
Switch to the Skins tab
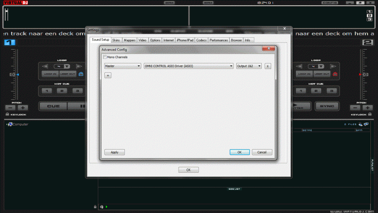coord(116,40)
